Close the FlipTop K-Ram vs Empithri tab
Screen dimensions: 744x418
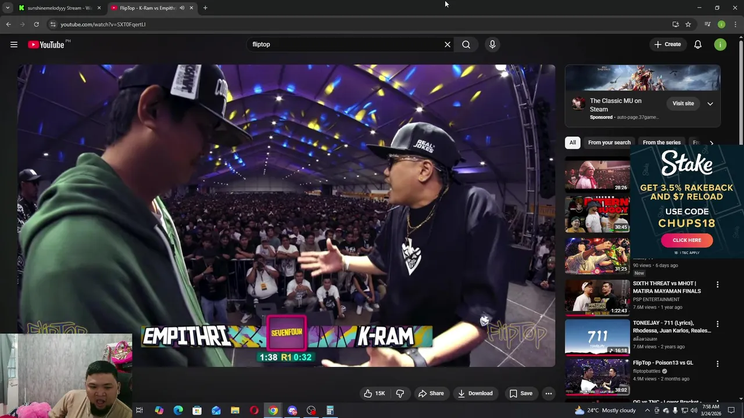[191, 8]
